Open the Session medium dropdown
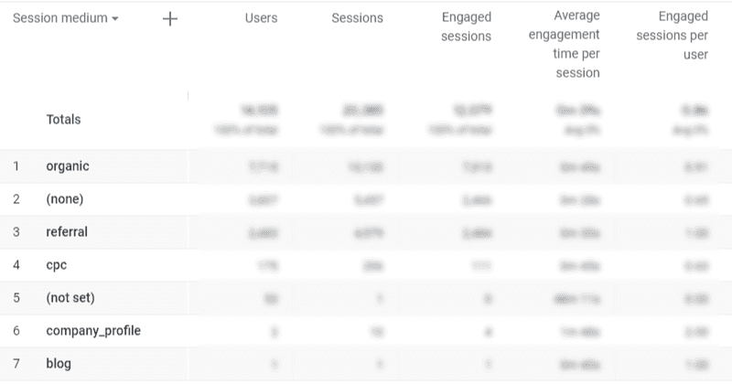 (65, 18)
